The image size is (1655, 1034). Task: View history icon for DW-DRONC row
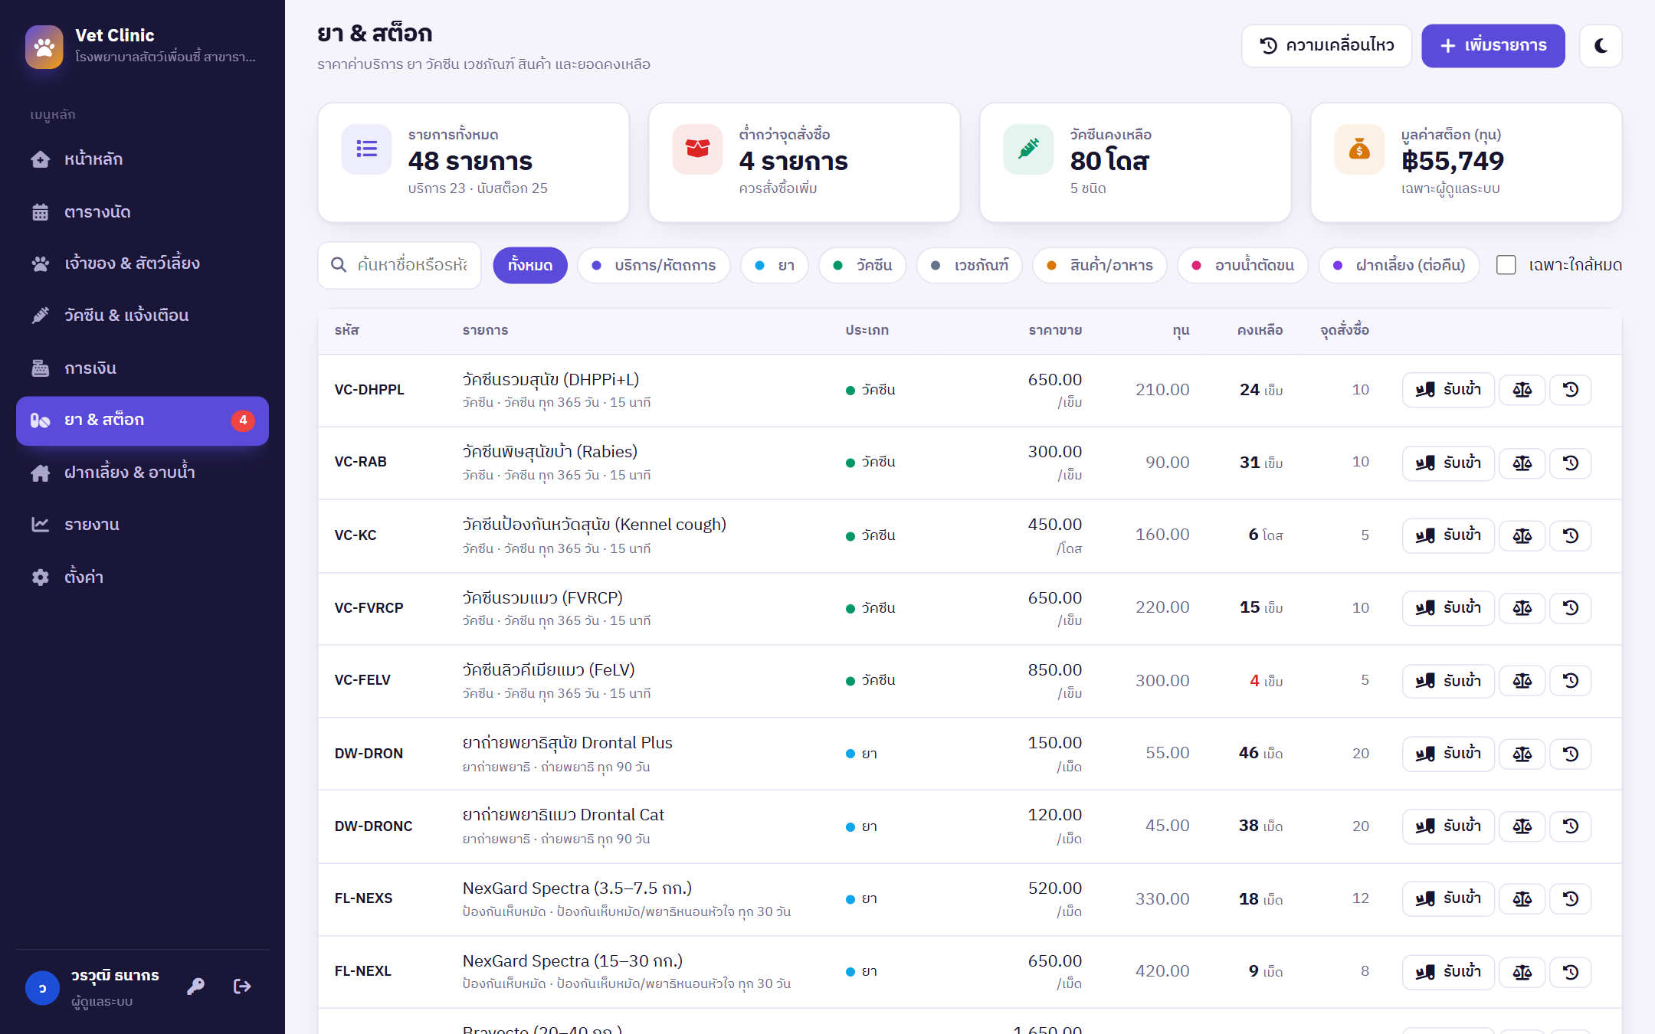(x=1571, y=826)
